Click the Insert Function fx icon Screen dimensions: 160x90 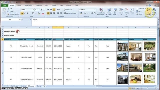click(30, 19)
